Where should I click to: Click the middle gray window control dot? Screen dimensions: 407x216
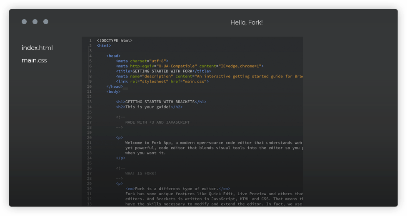tap(35, 22)
